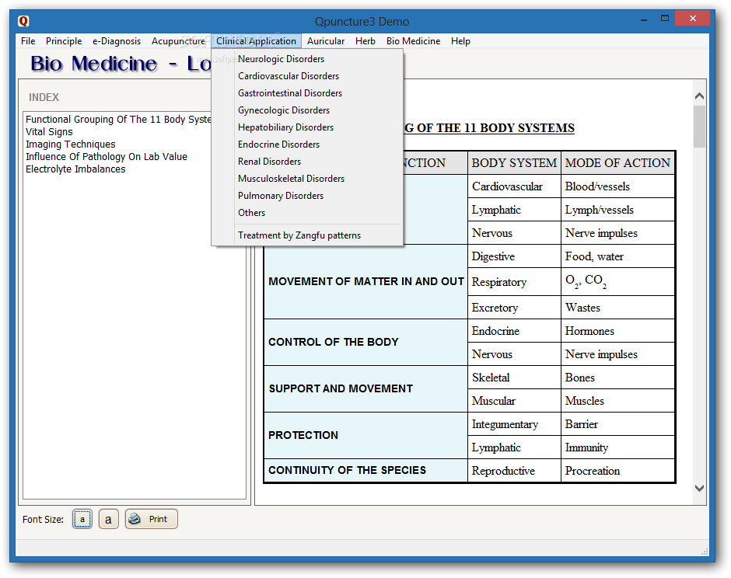Click the Food, water table cell
Viewport: 731px width, 578px height.
pos(617,256)
